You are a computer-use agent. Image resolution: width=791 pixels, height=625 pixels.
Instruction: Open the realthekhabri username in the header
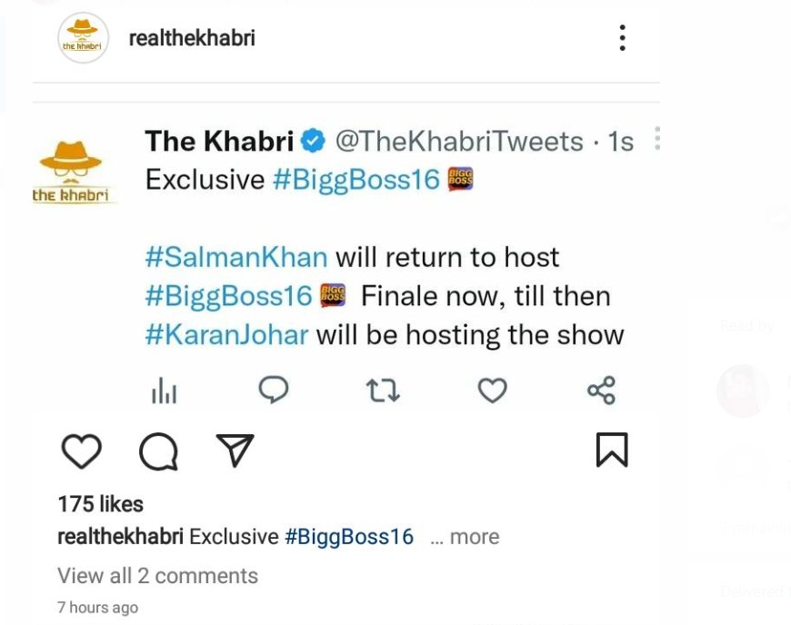tap(192, 38)
